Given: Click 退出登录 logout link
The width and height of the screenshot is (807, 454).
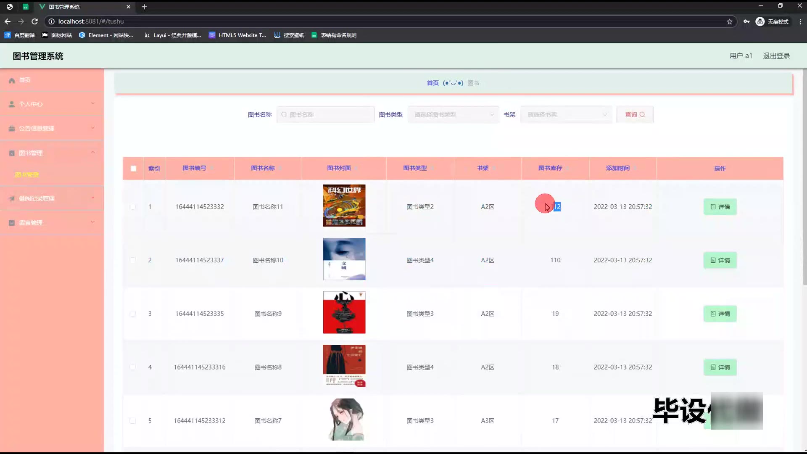Looking at the screenshot, I should click(x=776, y=56).
